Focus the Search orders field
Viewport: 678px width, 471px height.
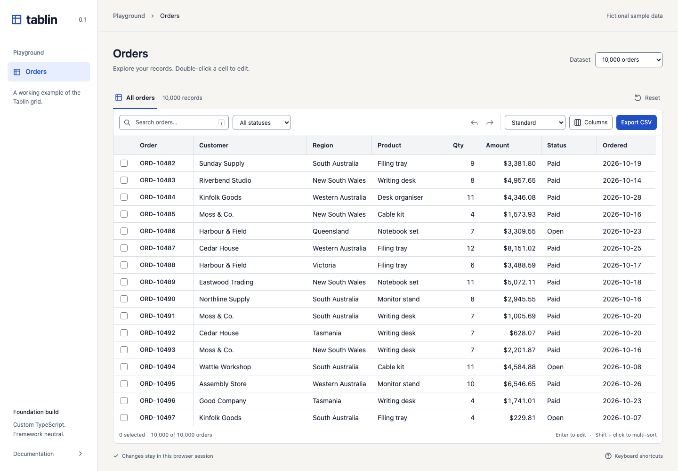click(x=174, y=122)
